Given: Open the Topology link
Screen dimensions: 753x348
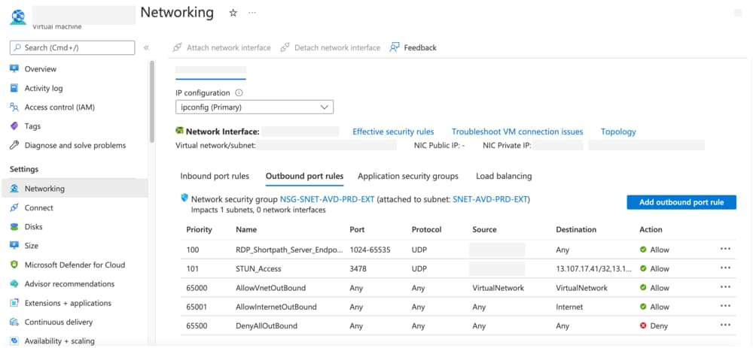Looking at the screenshot, I should pyautogui.click(x=618, y=132).
